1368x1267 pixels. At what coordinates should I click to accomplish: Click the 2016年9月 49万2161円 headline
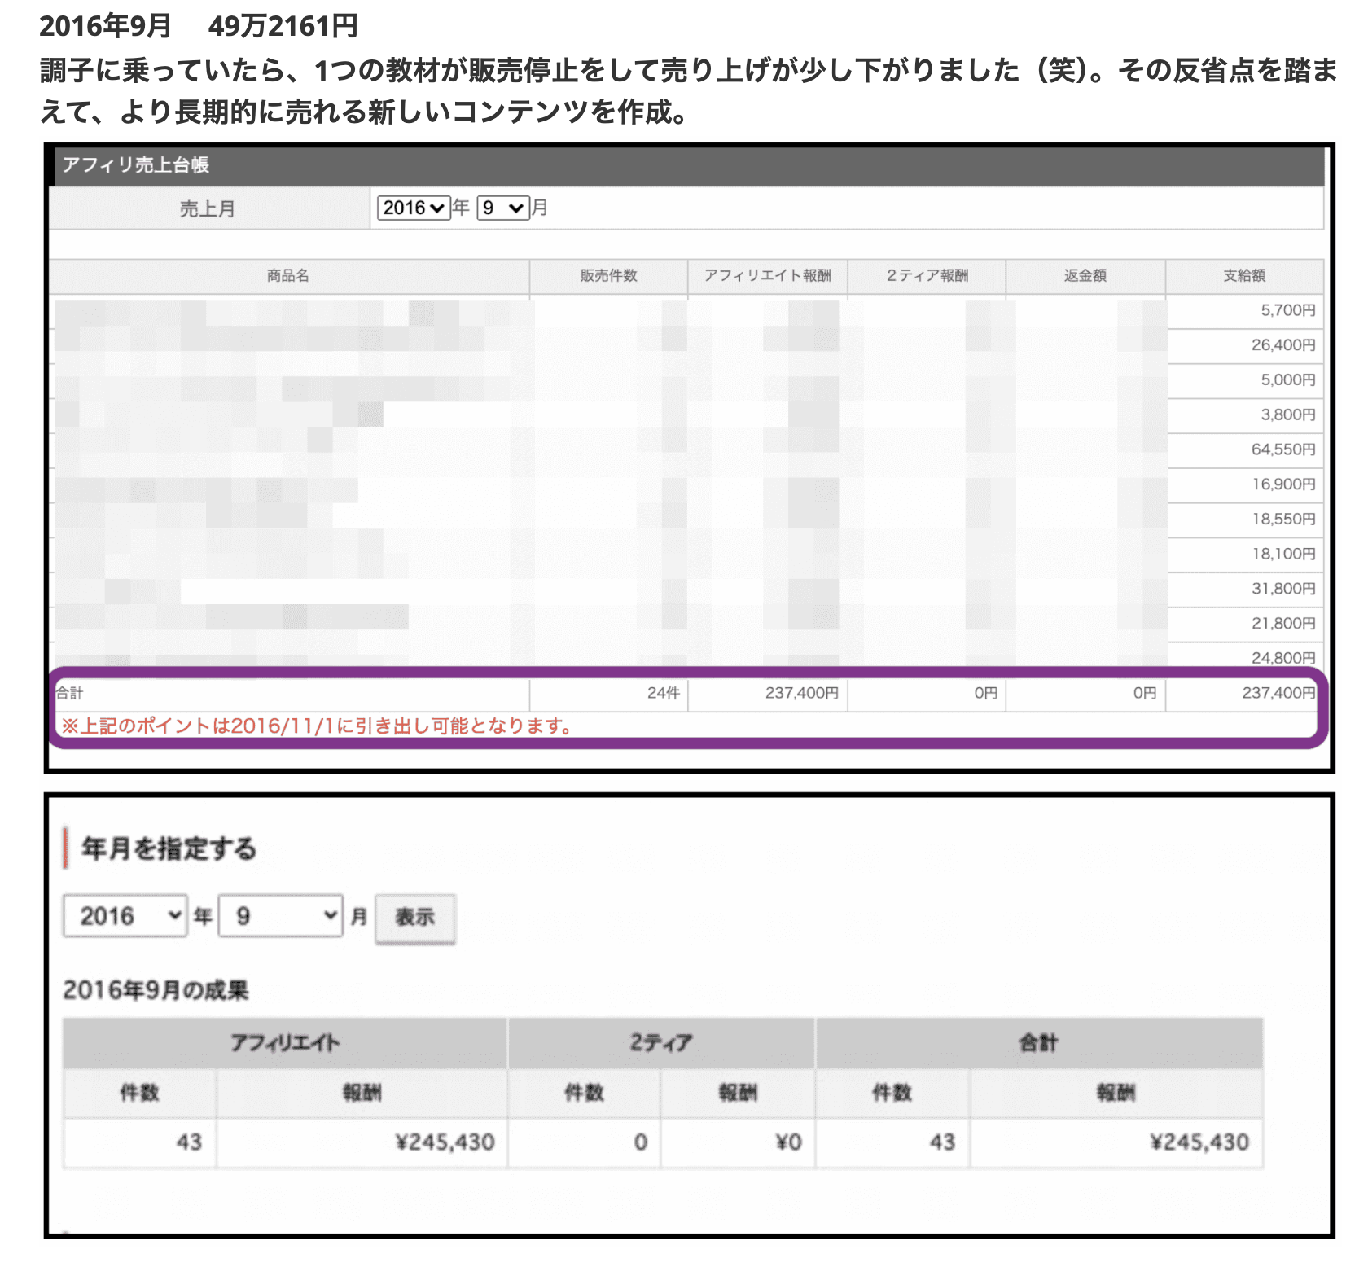[x=199, y=26]
